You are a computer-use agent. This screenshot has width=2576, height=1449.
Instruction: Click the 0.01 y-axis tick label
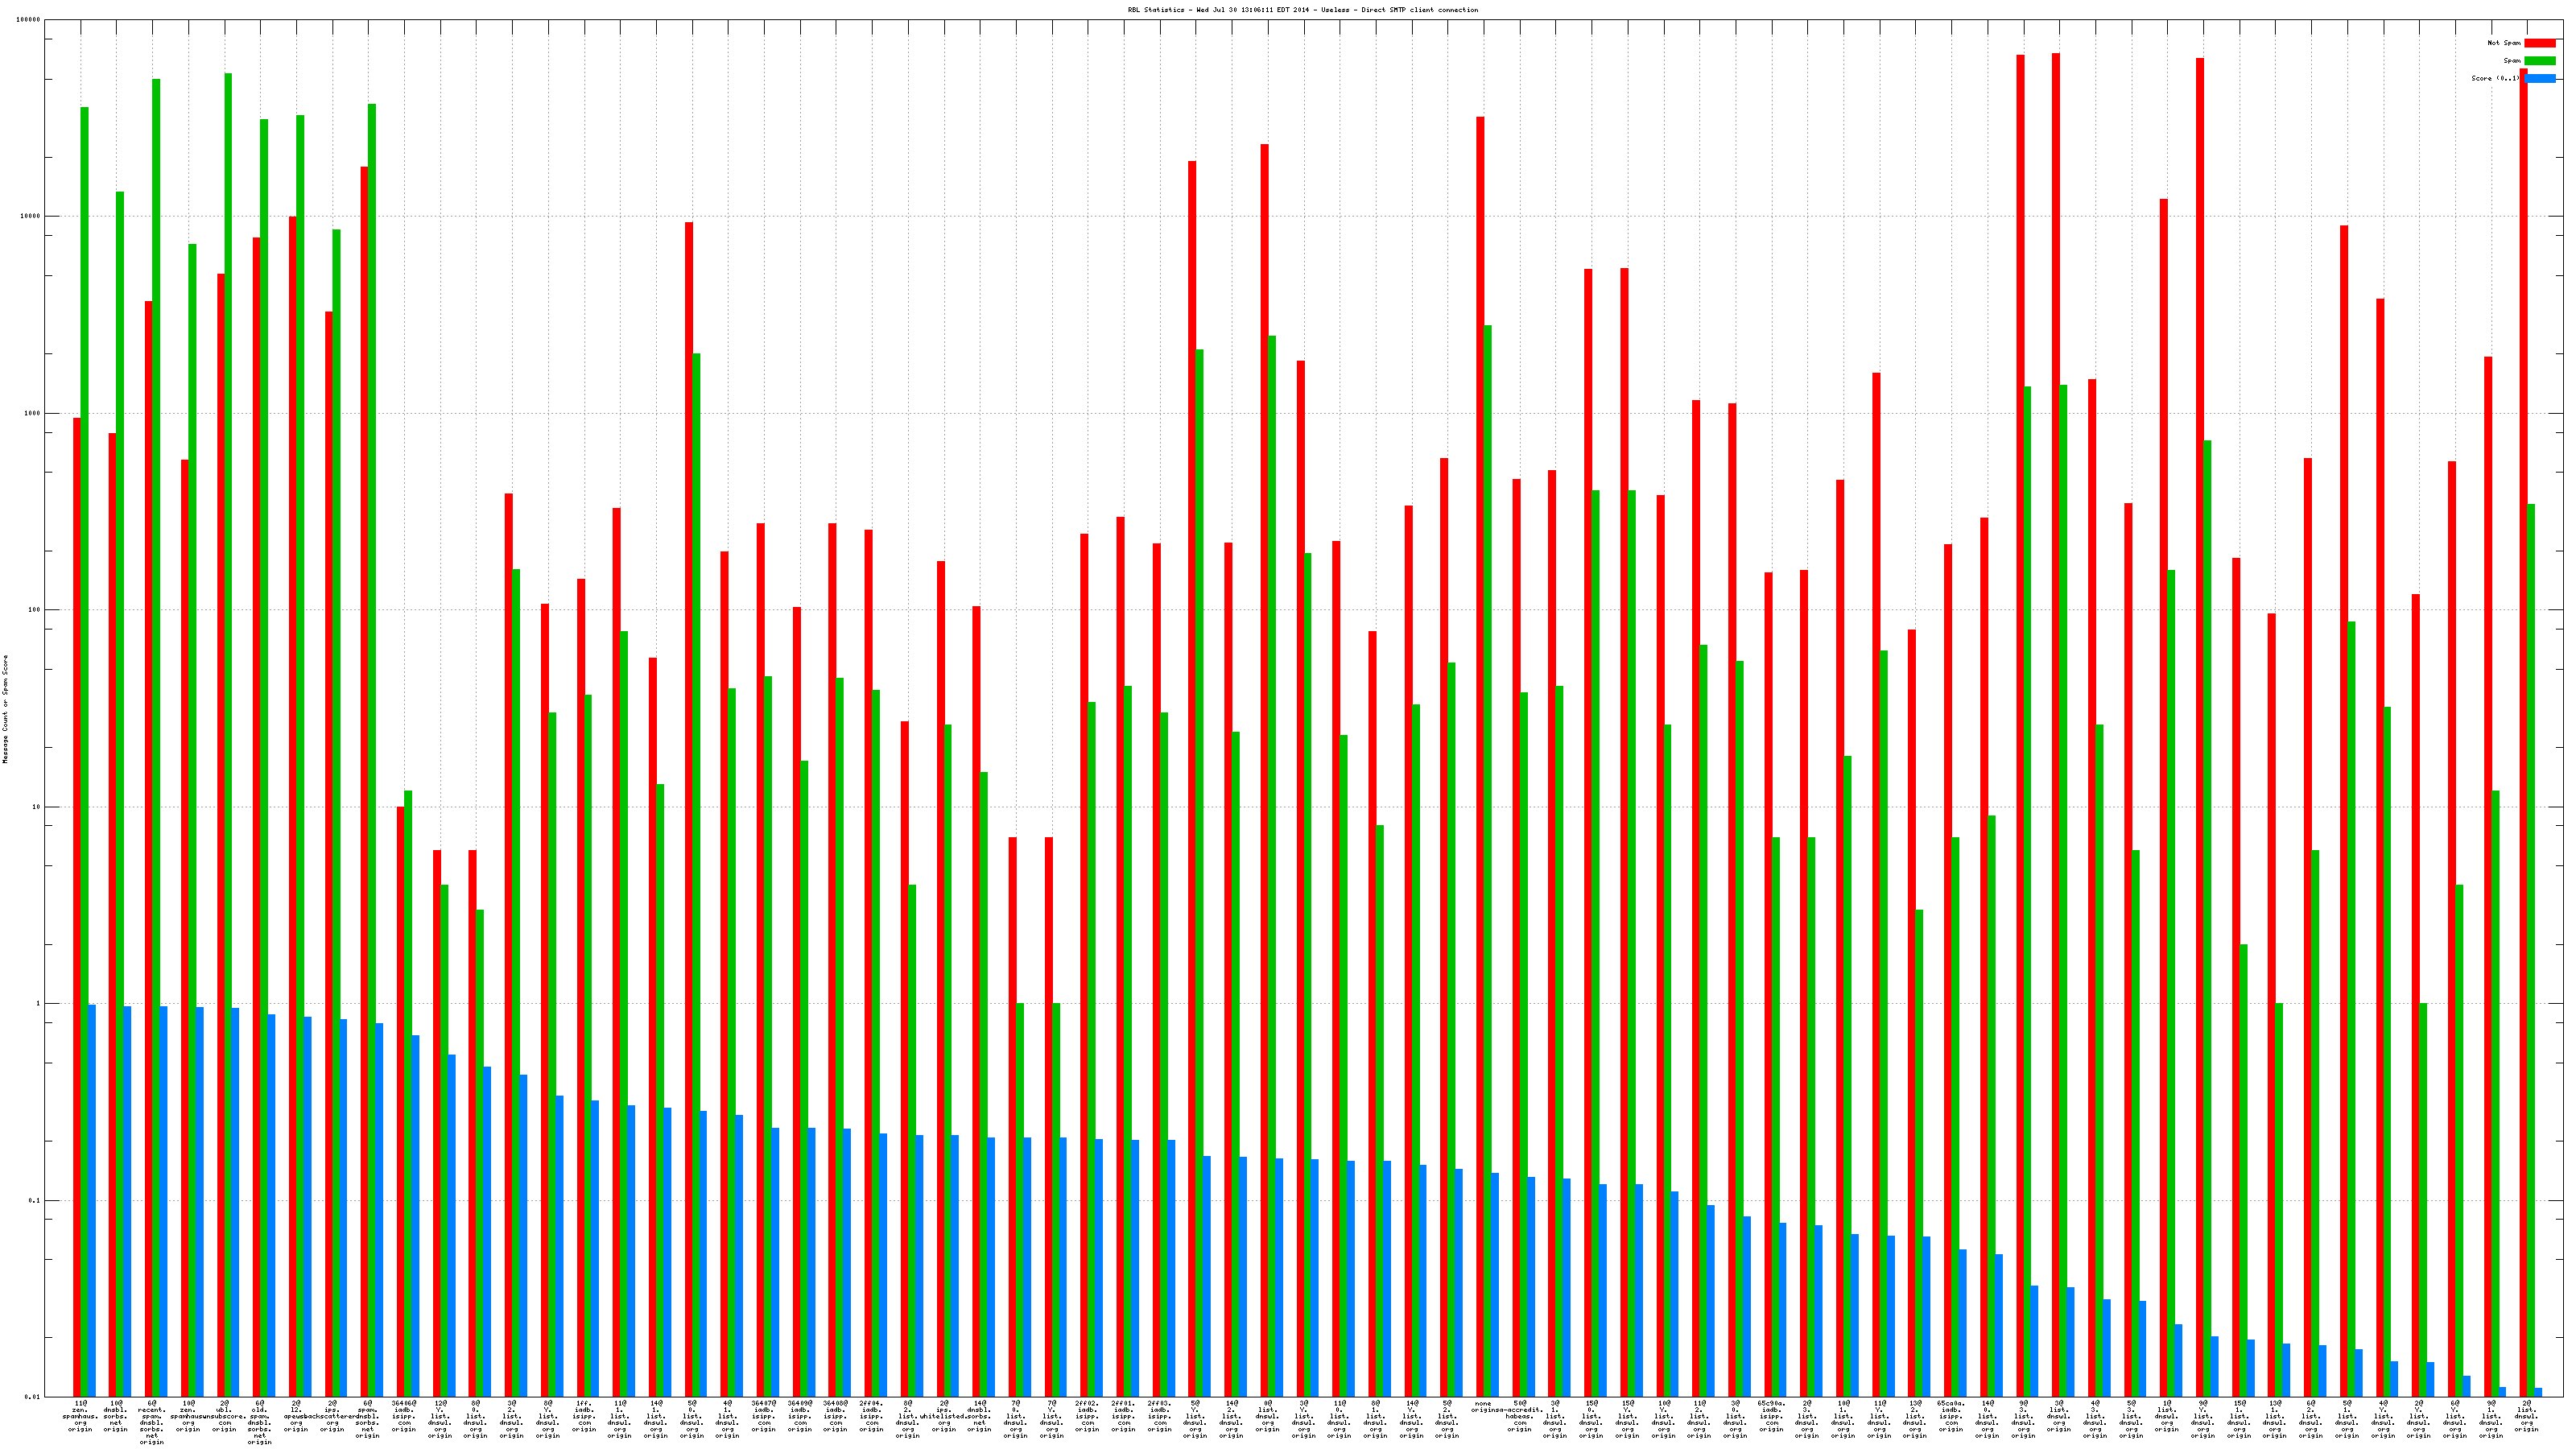(x=33, y=1397)
